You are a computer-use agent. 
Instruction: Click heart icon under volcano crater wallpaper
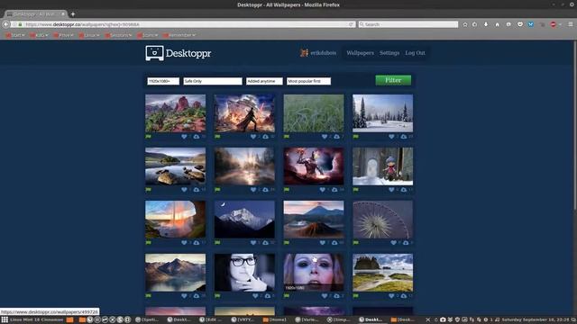click(x=323, y=242)
